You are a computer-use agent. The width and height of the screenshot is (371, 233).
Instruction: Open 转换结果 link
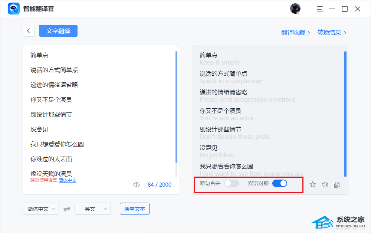pos(332,33)
